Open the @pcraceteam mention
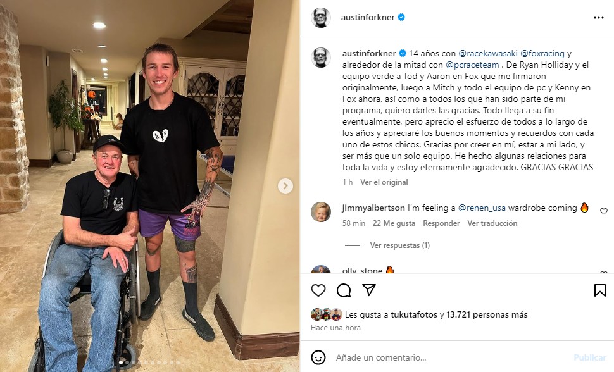614x372 pixels. [x=472, y=65]
